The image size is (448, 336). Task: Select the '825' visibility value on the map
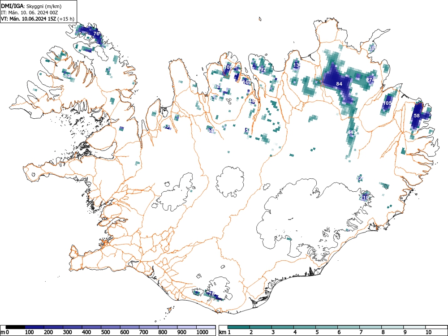tap(217, 86)
